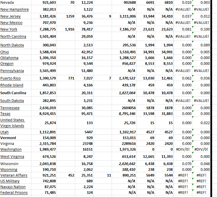The width and height of the screenshot is (217, 197).
Task: Select New Jersey cell containing 9
Action: click(103, 16)
